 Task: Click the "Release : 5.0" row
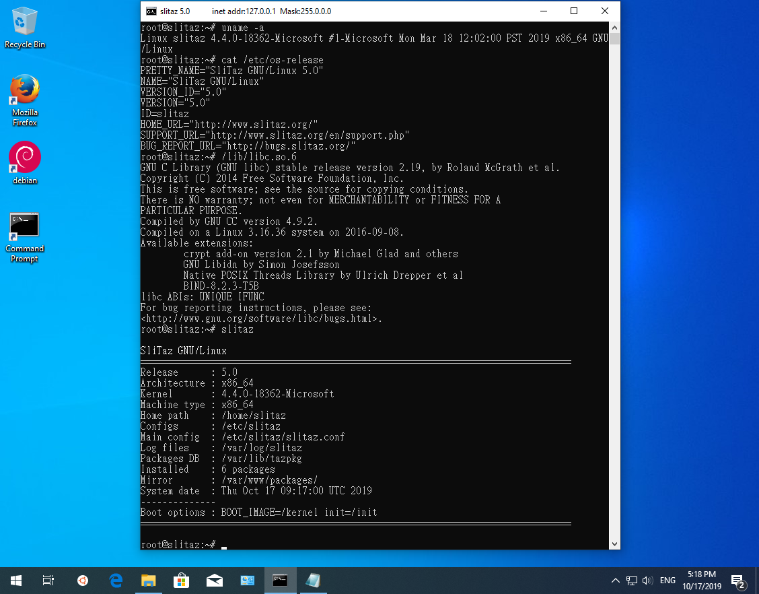(189, 372)
